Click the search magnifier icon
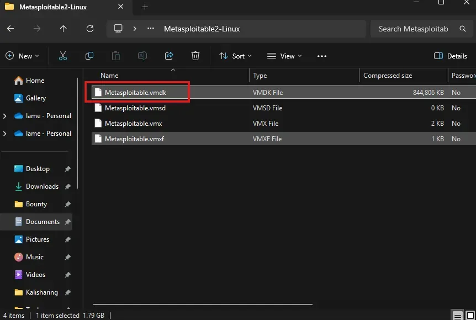 463,29
